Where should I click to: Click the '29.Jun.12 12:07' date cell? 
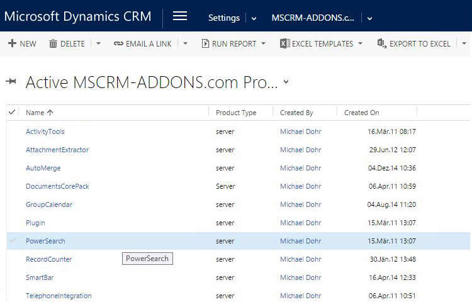coord(393,150)
